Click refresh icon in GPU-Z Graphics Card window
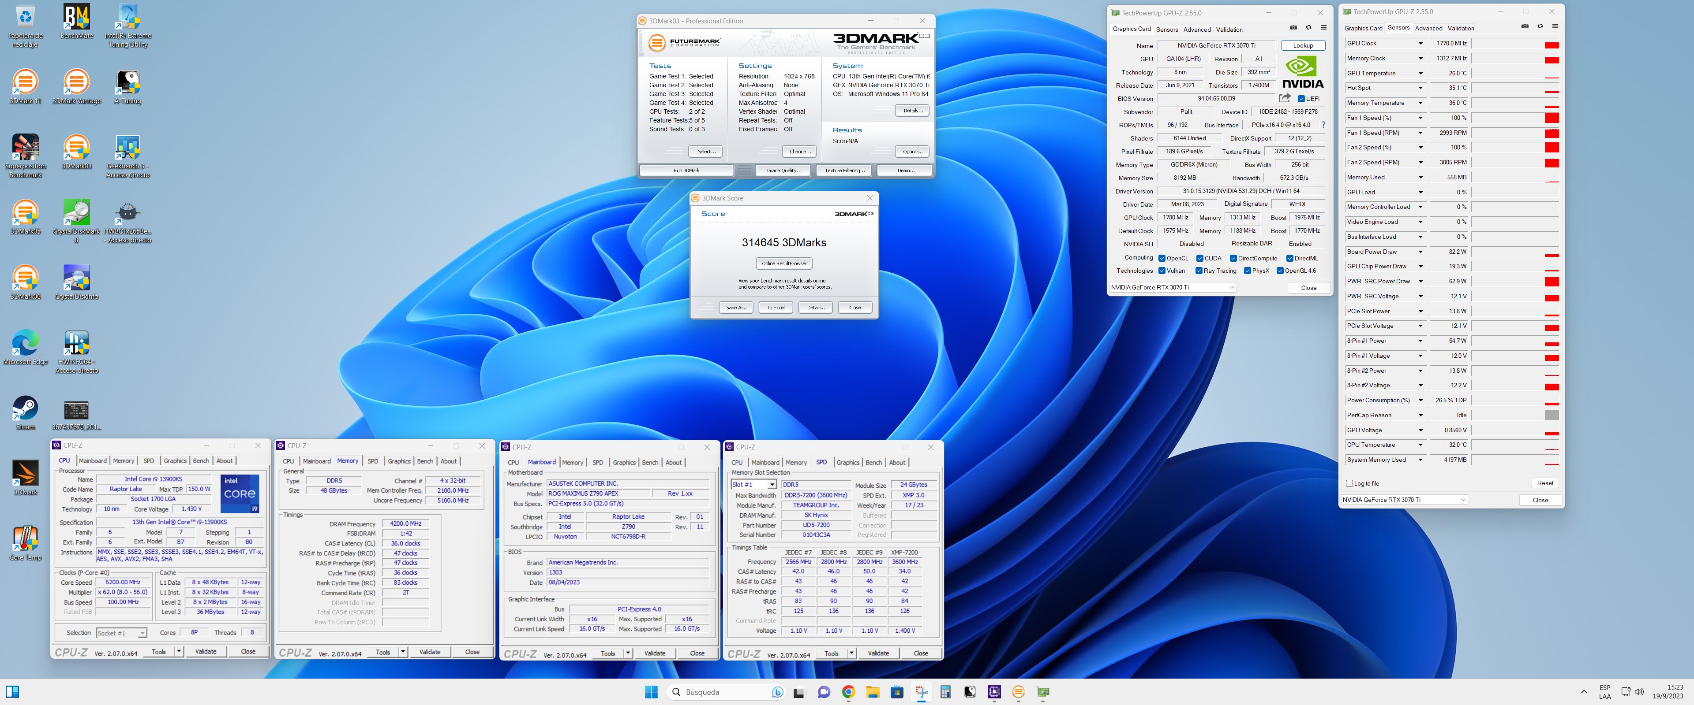This screenshot has height=705, width=1694. tap(1308, 28)
